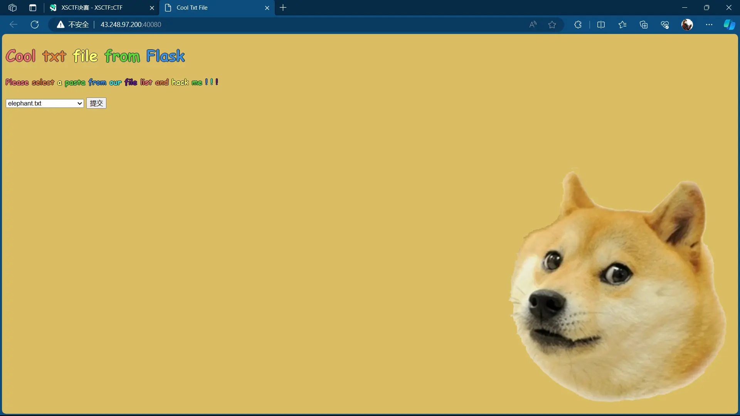
Task: Reload the current page
Action: (x=34, y=24)
